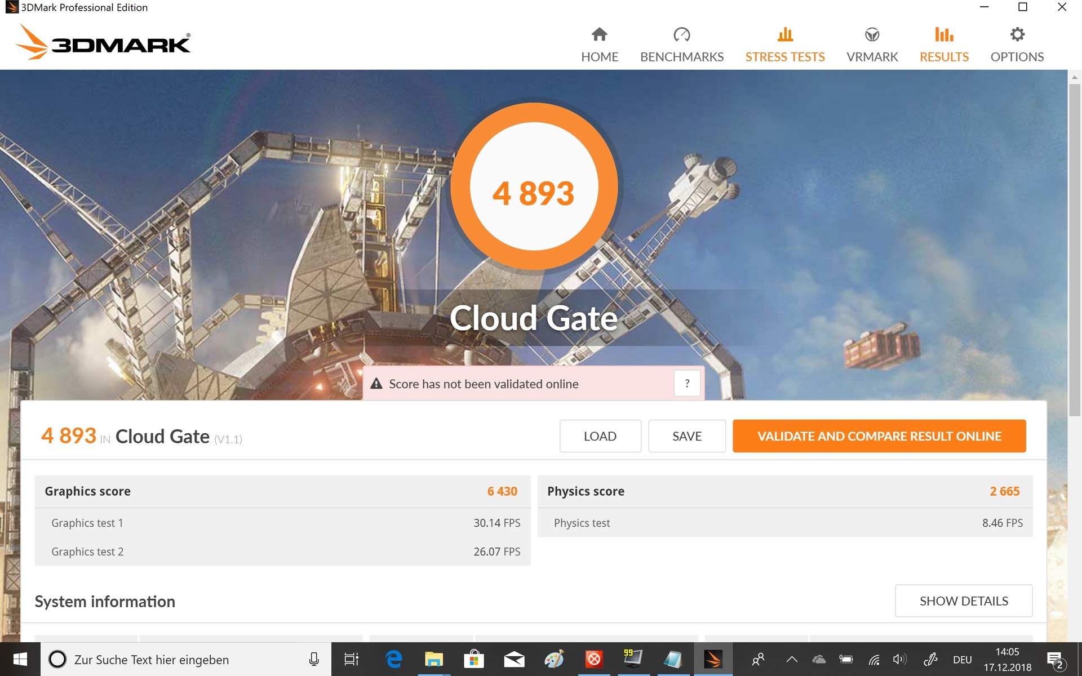Viewport: 1082px width, 676px height.
Task: Click Validate and Compare Result Online
Action: (x=879, y=436)
